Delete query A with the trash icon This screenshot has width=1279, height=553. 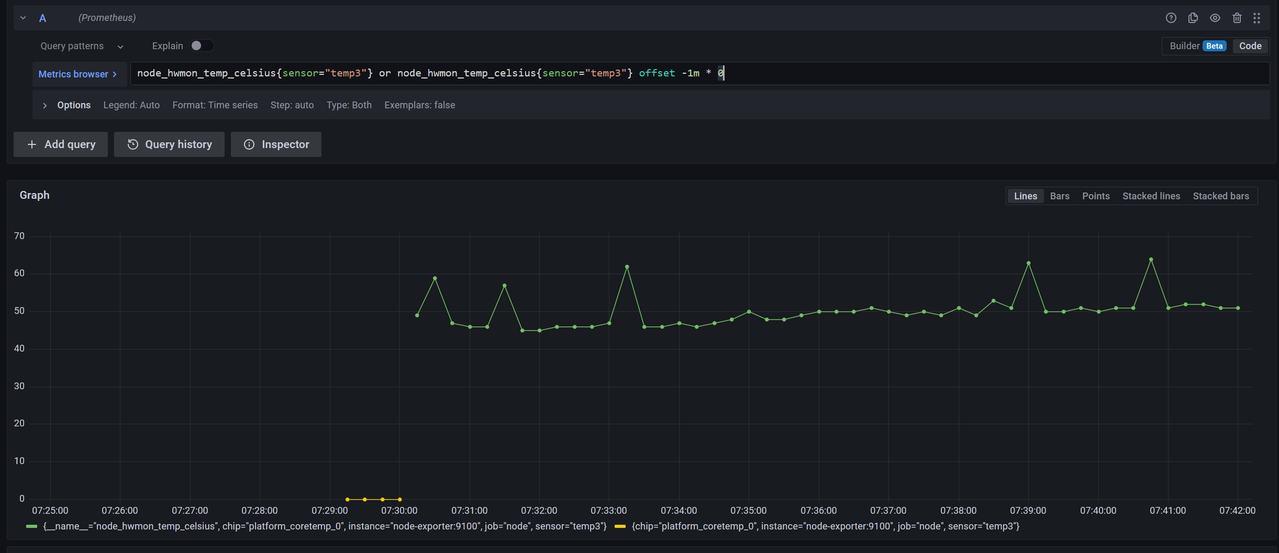coord(1237,17)
